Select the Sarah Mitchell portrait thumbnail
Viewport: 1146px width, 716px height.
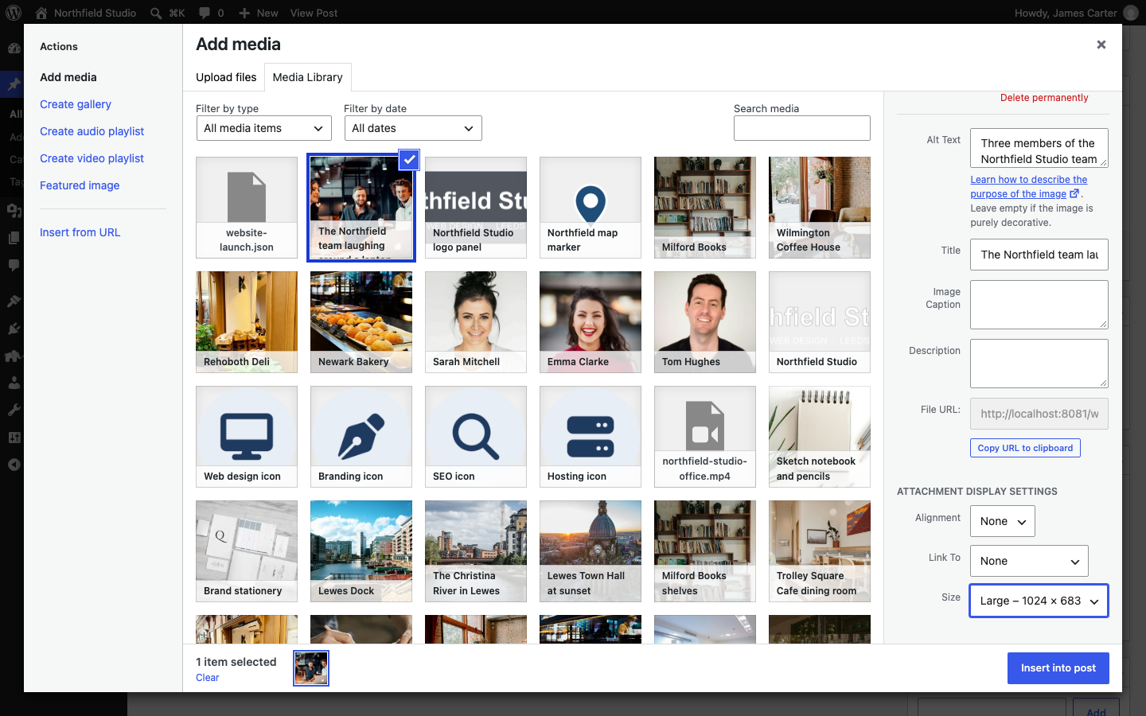coord(476,322)
